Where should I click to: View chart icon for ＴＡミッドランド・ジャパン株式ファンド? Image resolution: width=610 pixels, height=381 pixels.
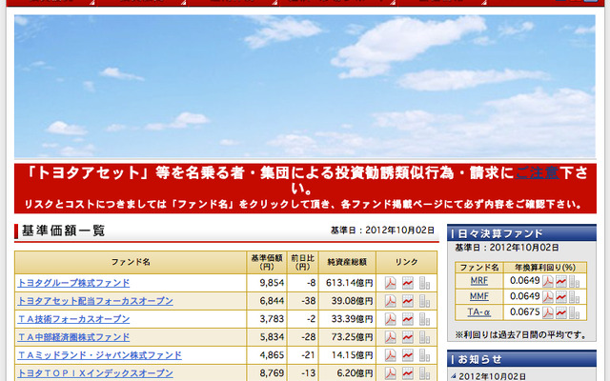[x=407, y=355]
